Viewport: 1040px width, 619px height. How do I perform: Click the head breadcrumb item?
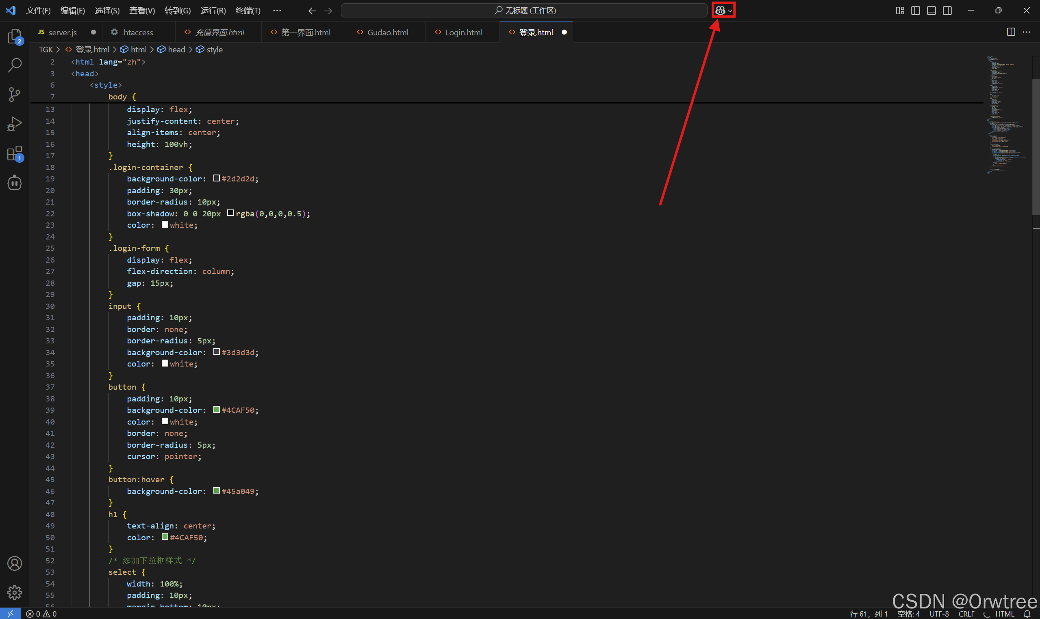(176, 50)
